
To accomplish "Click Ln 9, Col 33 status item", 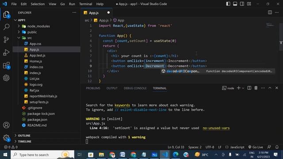I will pyautogui.click(x=176, y=147).
